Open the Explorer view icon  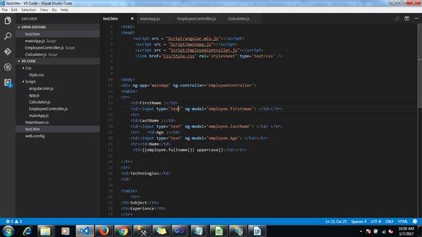[x=7, y=20]
